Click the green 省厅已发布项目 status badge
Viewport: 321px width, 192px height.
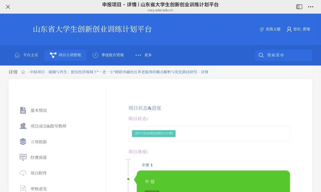[x=154, y=134]
